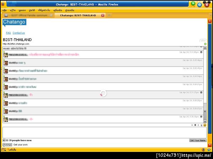
Task: Clear formatting with the × icon
Action: 192,125
